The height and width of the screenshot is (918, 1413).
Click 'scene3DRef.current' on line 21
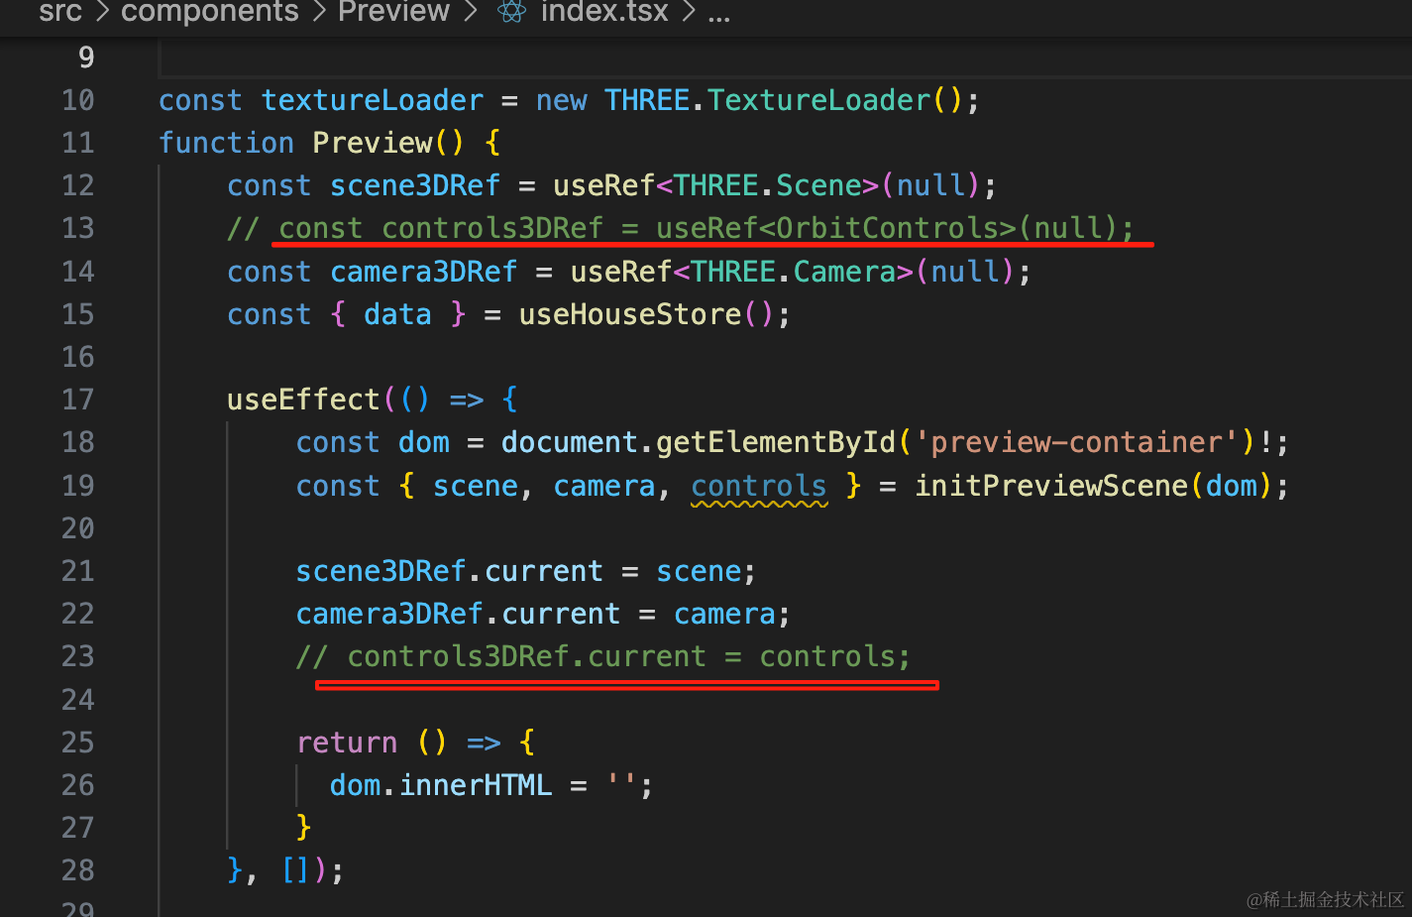pos(450,571)
